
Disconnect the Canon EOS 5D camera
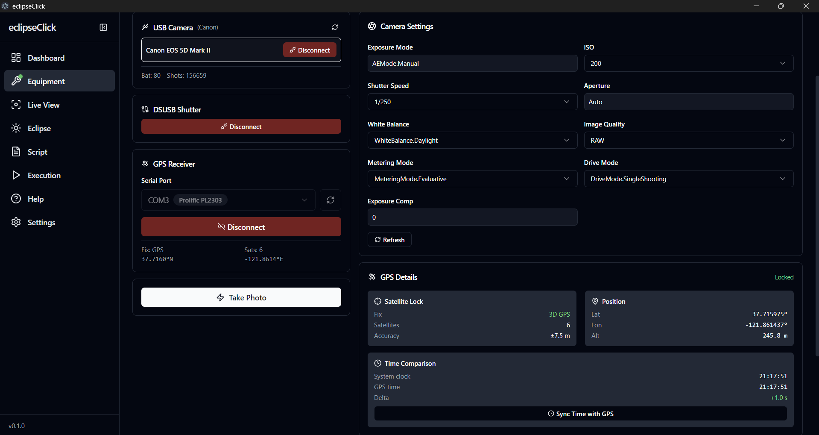(x=310, y=50)
